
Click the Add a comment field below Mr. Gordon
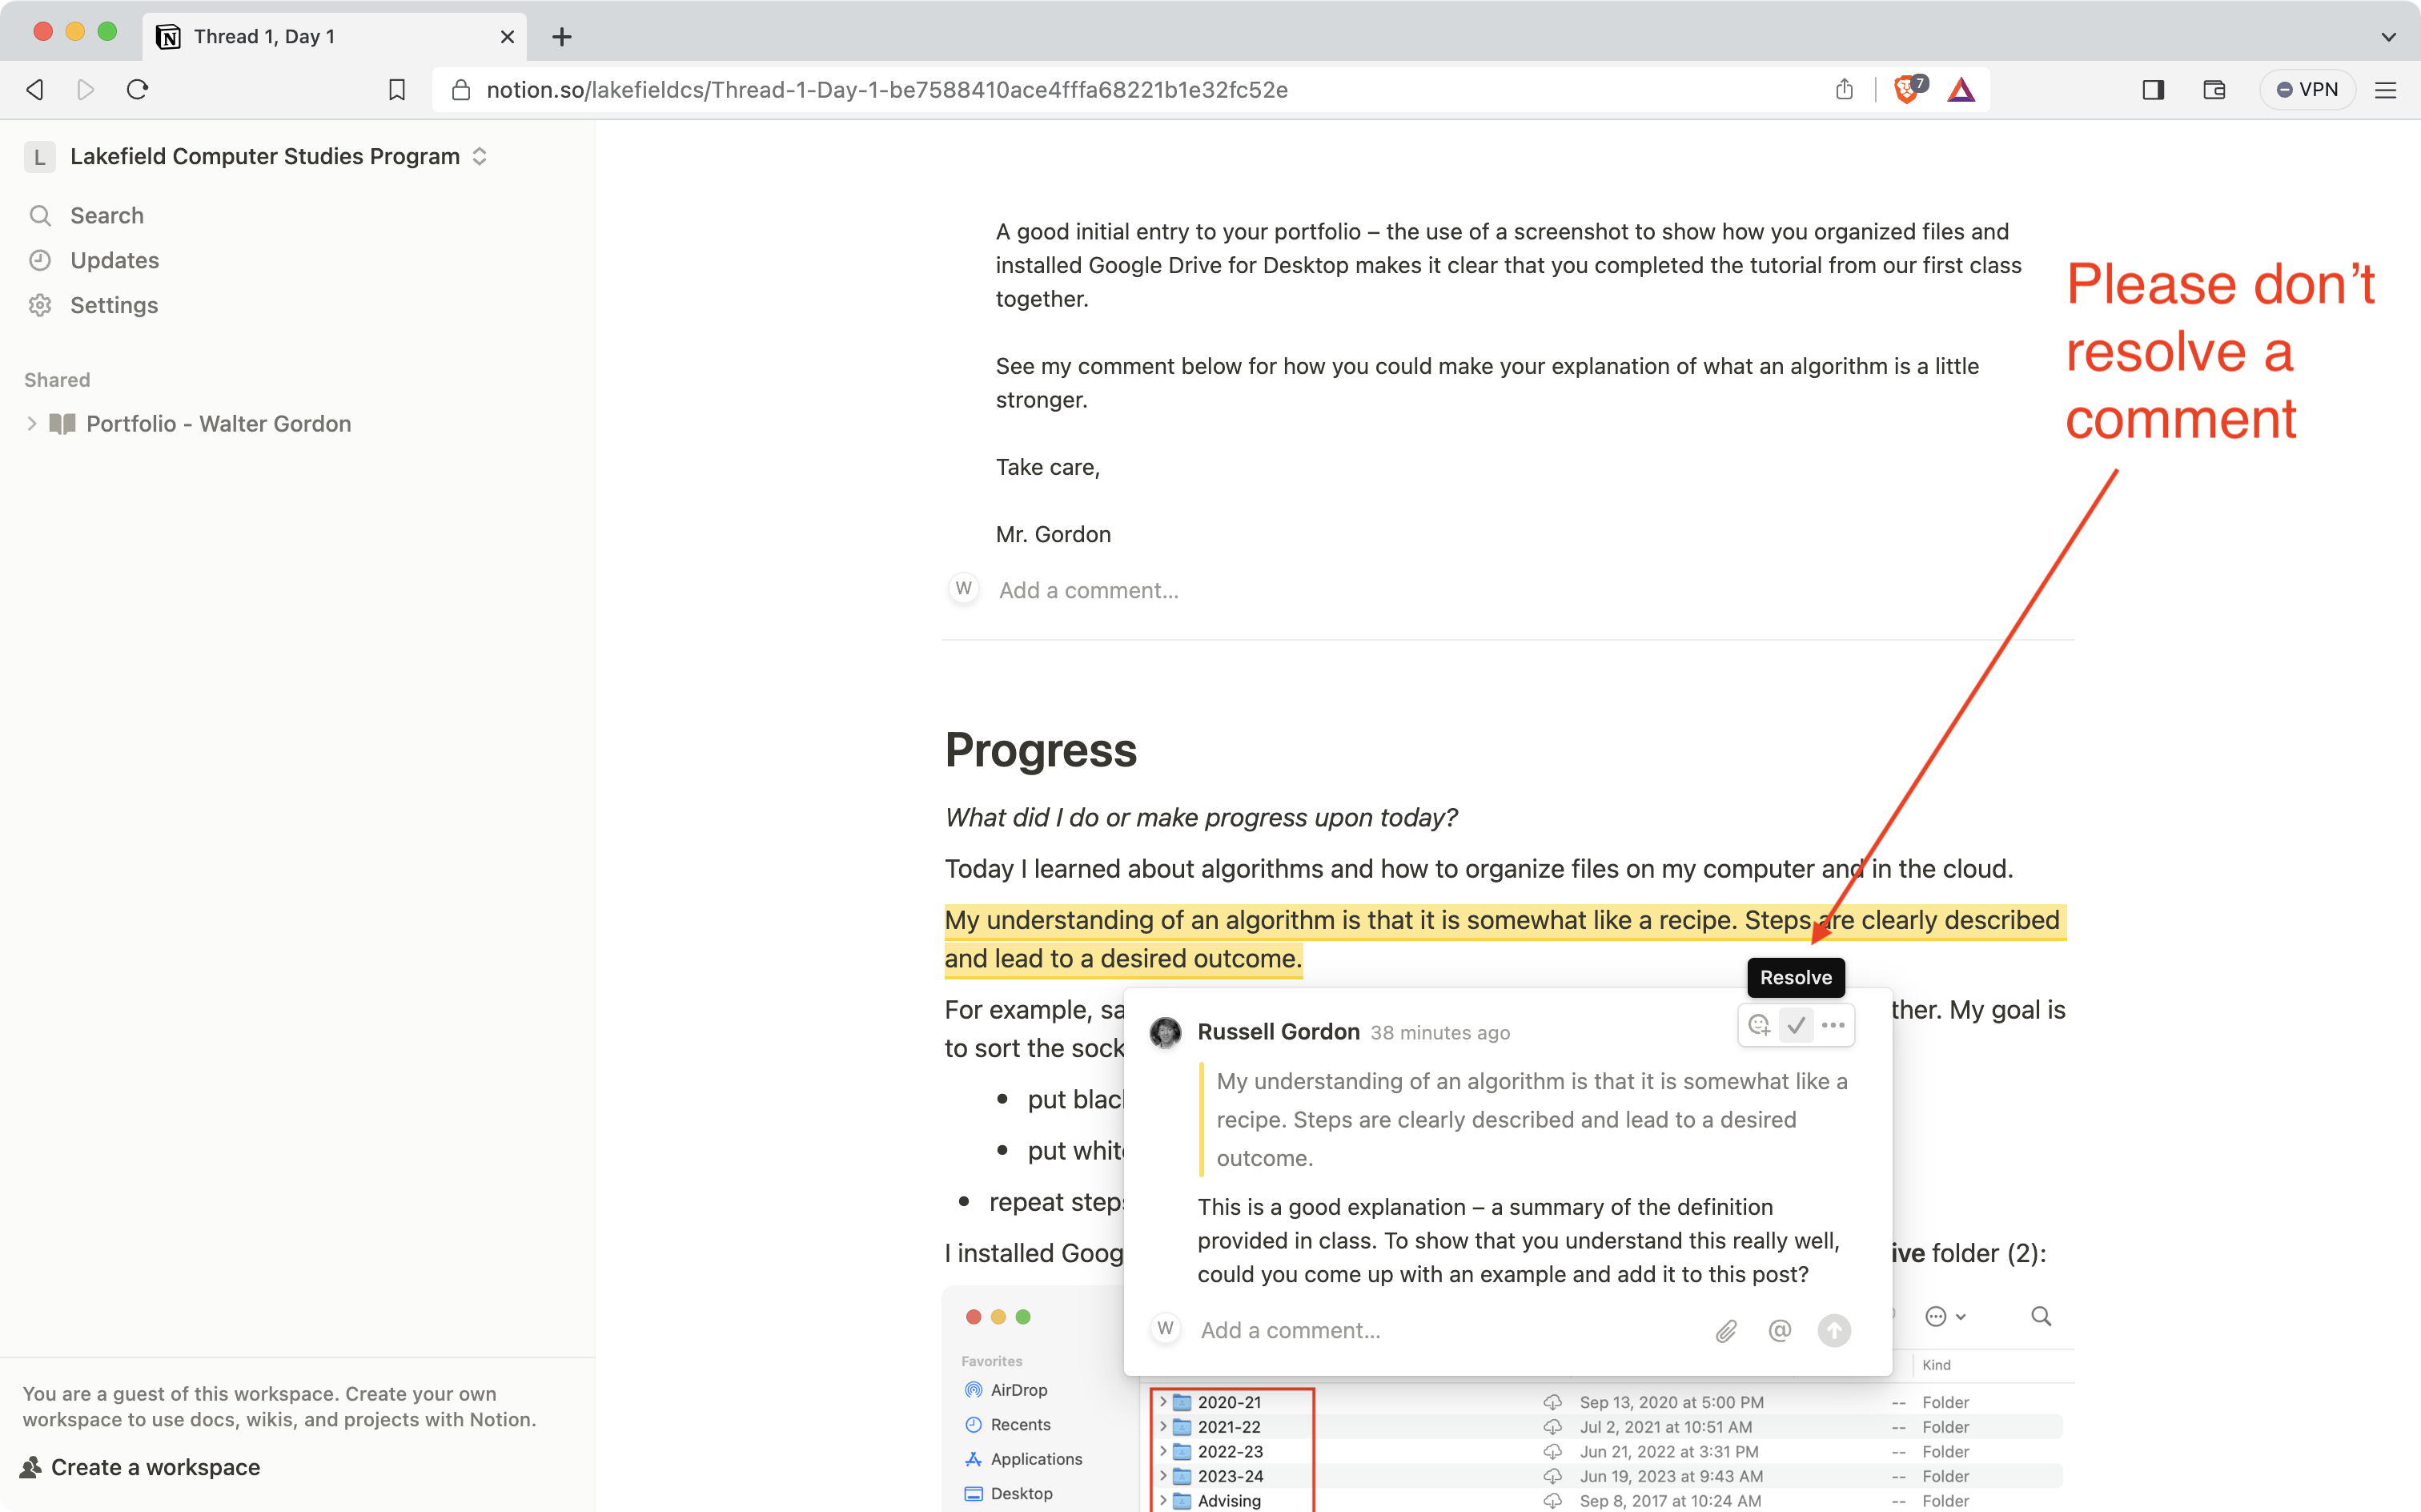[1089, 590]
